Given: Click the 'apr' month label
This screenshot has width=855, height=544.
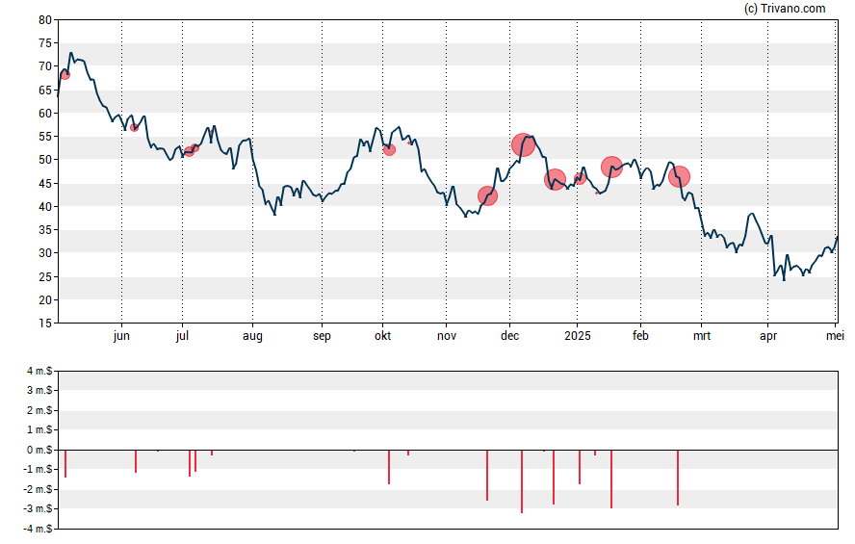Looking at the screenshot, I should point(768,336).
